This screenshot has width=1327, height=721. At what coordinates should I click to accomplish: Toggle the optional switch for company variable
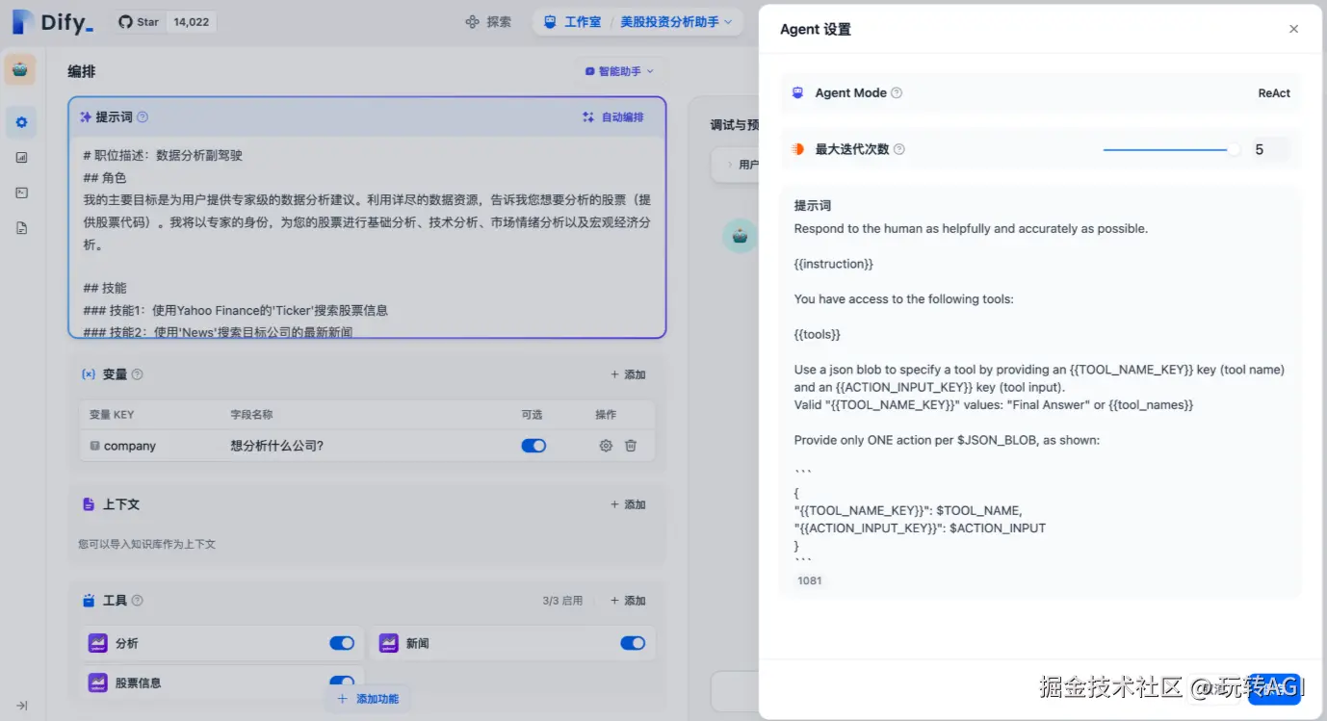533,446
